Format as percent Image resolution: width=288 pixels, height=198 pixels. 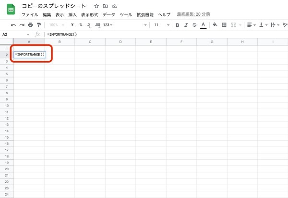81,25
